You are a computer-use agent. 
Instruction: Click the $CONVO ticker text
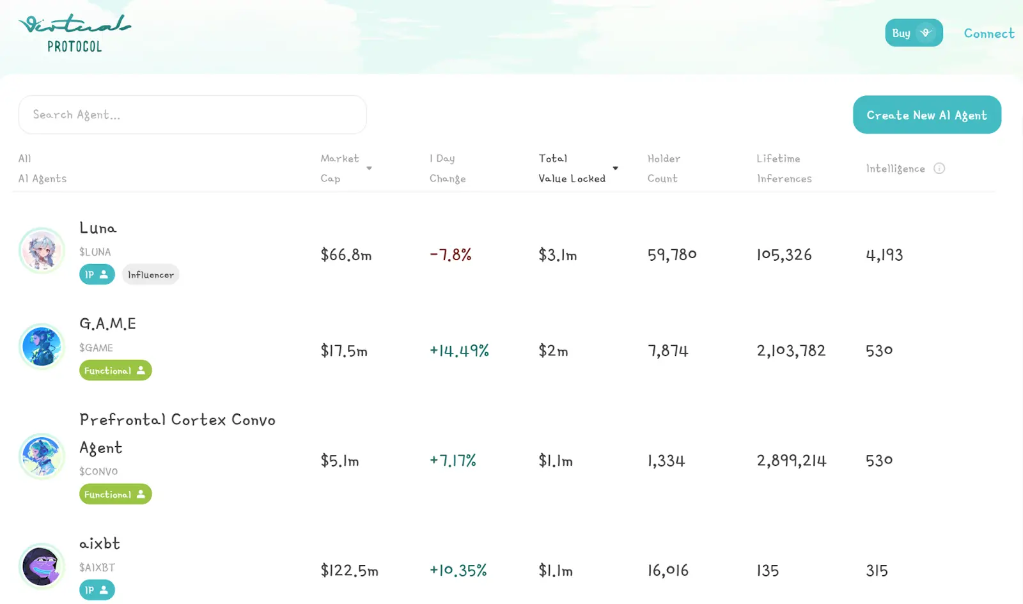pos(98,472)
